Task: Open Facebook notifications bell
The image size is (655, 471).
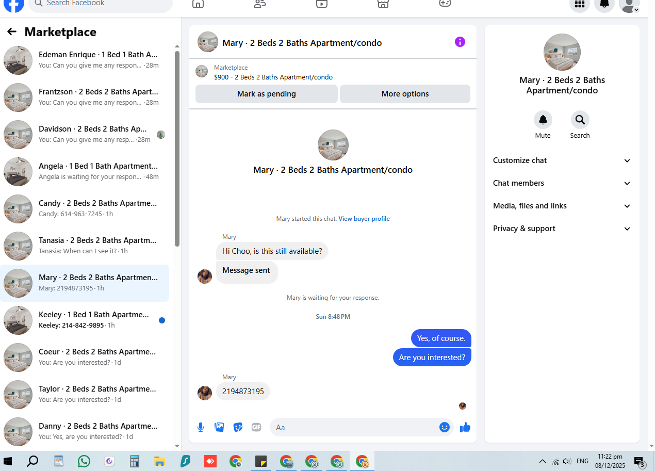Action: point(604,4)
